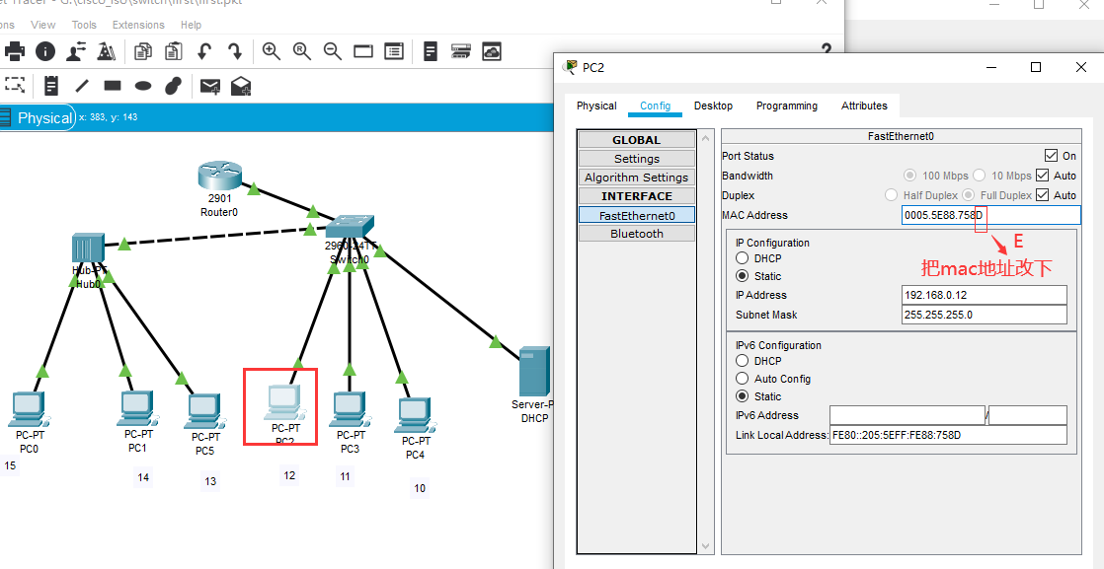Open the Tools menu
The image size is (1104, 569).
(x=84, y=25)
